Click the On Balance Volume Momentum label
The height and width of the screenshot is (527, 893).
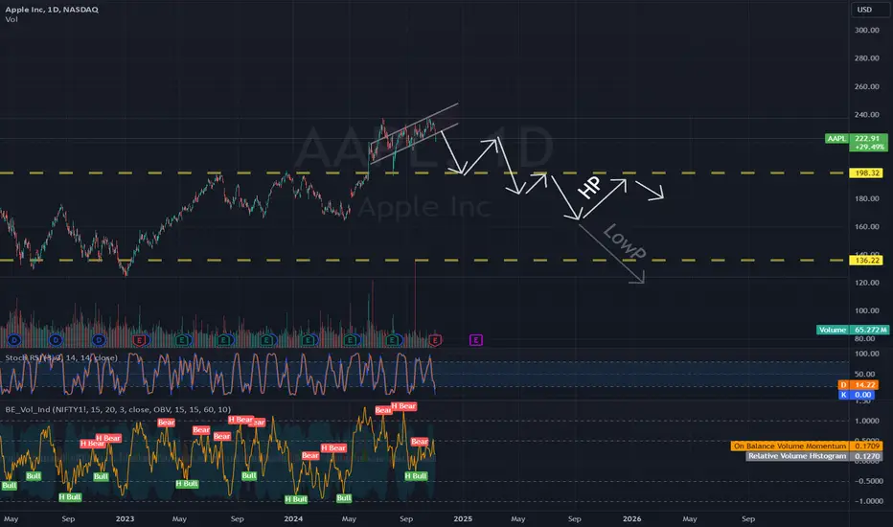click(x=790, y=447)
